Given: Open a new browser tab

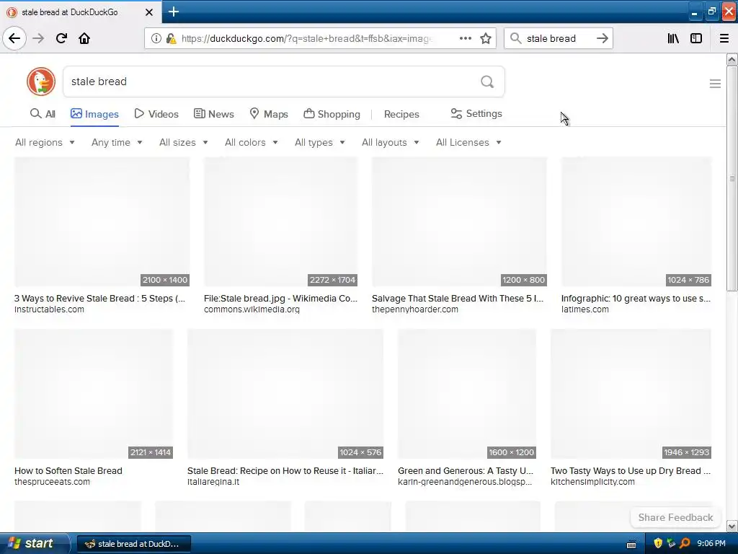Looking at the screenshot, I should coord(174,12).
